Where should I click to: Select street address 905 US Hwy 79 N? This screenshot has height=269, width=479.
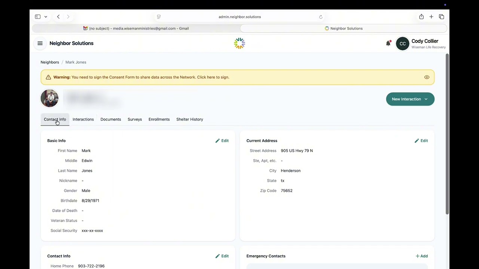297,151
